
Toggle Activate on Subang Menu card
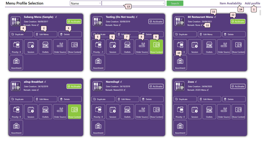74,22
